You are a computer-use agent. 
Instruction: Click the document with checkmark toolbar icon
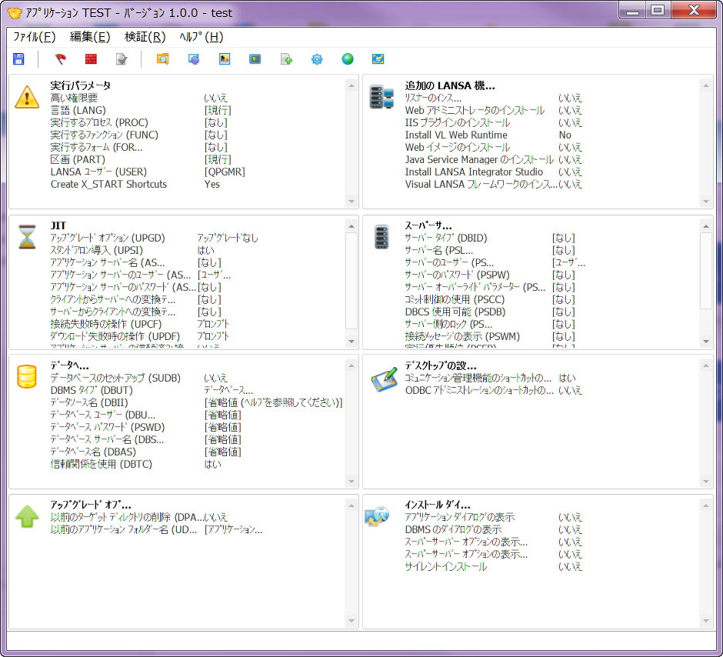coord(122,59)
